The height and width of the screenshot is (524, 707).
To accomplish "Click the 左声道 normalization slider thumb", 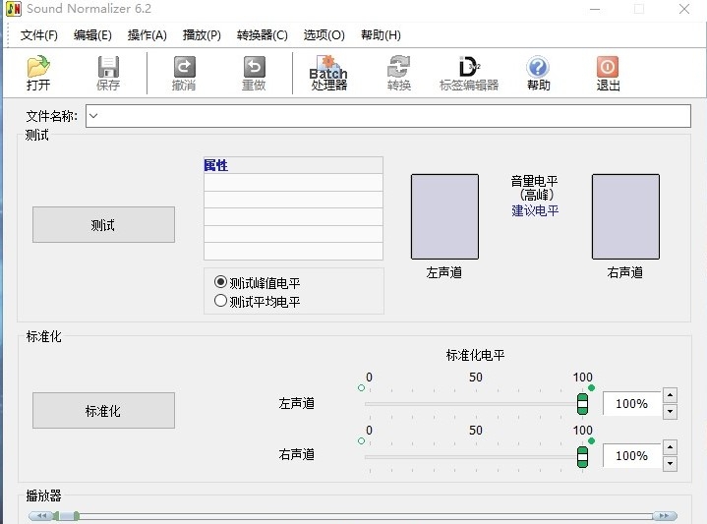I will pos(582,404).
